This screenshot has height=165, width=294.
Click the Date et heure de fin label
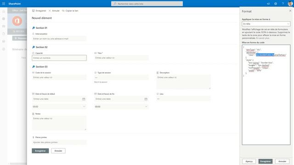tap(106, 94)
